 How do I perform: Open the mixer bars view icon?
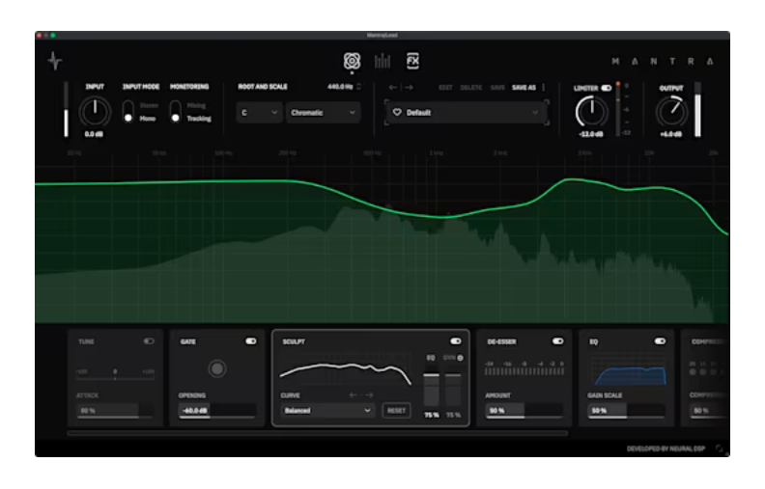(x=382, y=61)
